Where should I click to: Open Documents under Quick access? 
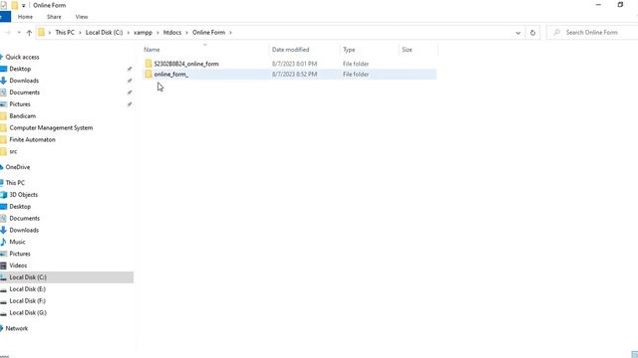(24, 92)
